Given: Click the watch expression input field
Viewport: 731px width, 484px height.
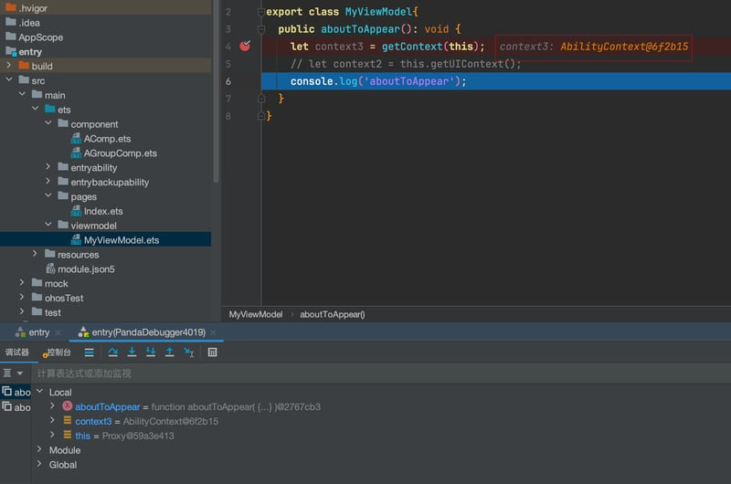Looking at the screenshot, I should (x=381, y=374).
